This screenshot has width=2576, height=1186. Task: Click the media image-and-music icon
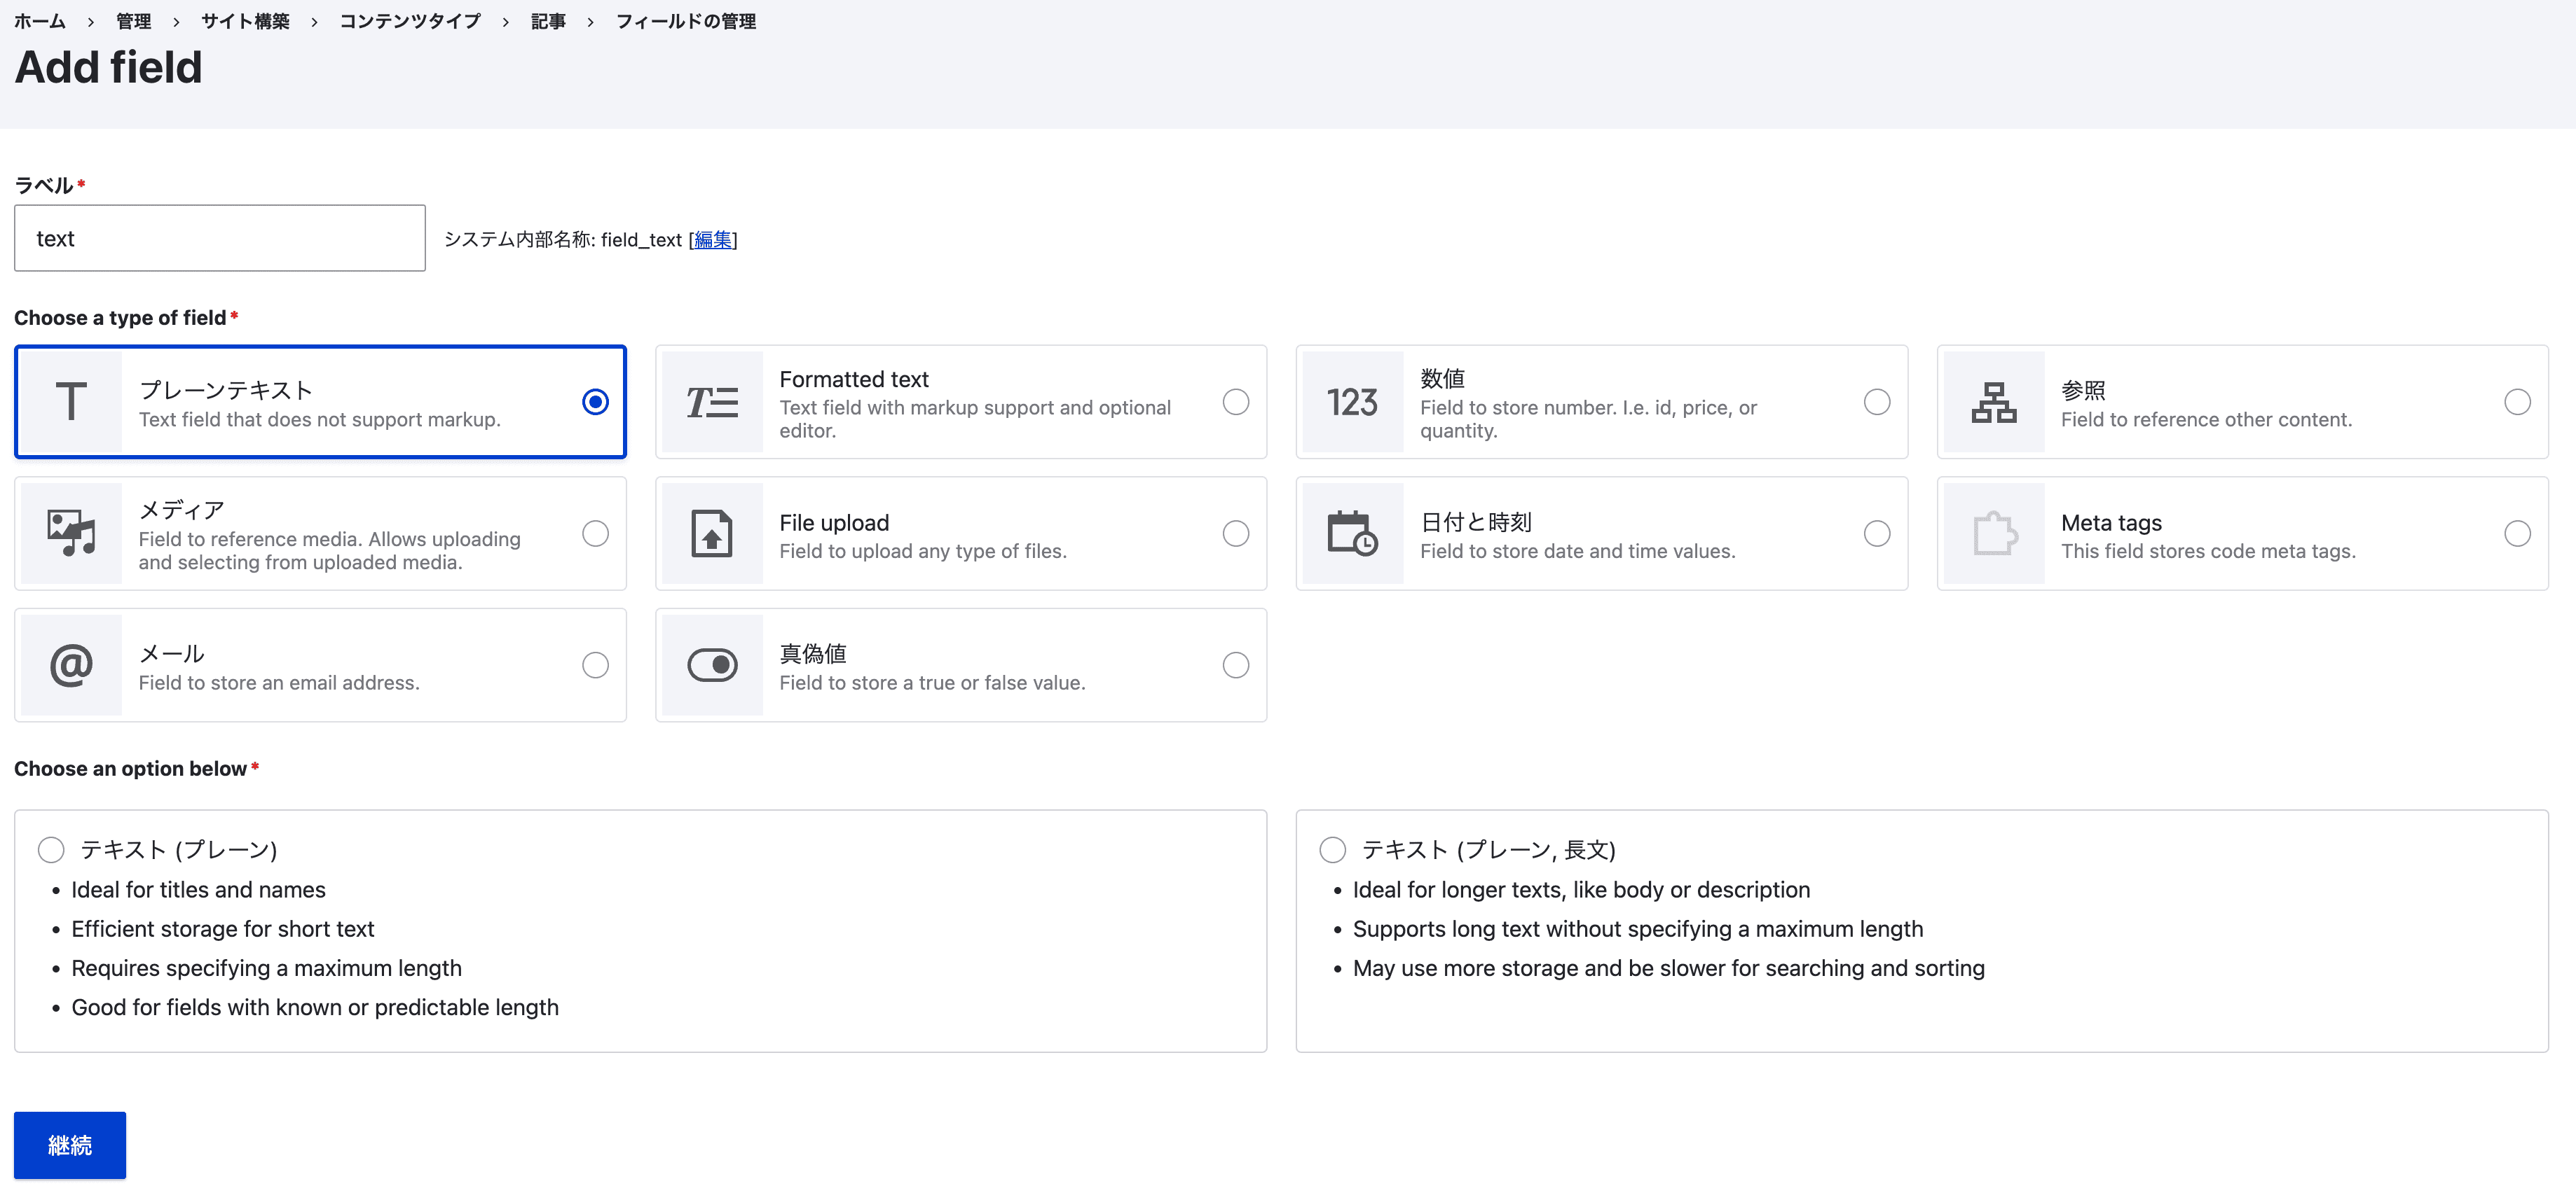(71, 533)
